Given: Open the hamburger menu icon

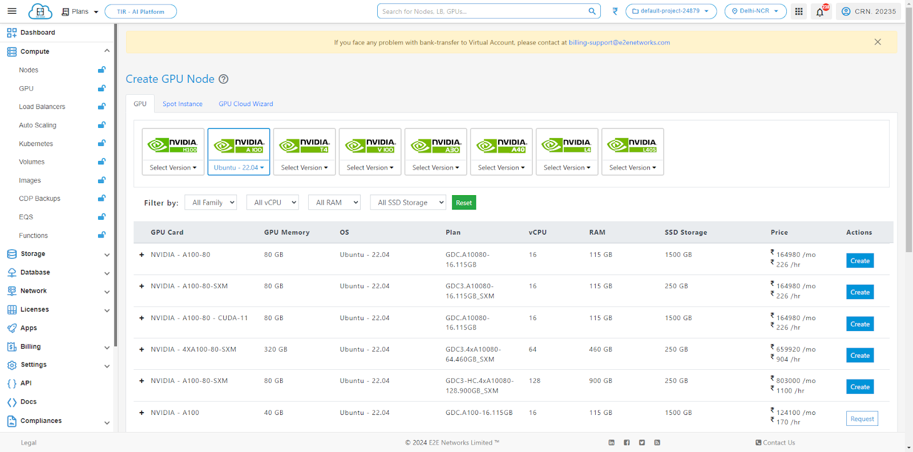Looking at the screenshot, I should click(x=12, y=11).
